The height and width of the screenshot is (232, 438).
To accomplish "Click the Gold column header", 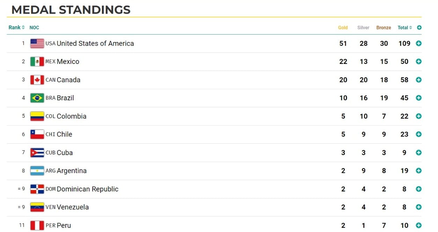I will click(343, 28).
